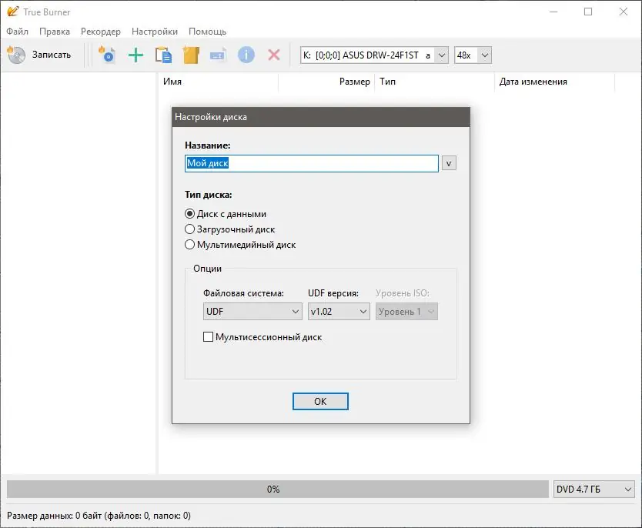The width and height of the screenshot is (642, 528).
Task: Select the new disc project icon
Action: coord(107,55)
